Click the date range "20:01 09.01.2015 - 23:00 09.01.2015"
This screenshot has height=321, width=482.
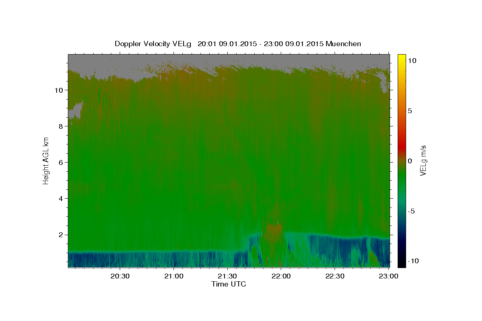(261, 44)
